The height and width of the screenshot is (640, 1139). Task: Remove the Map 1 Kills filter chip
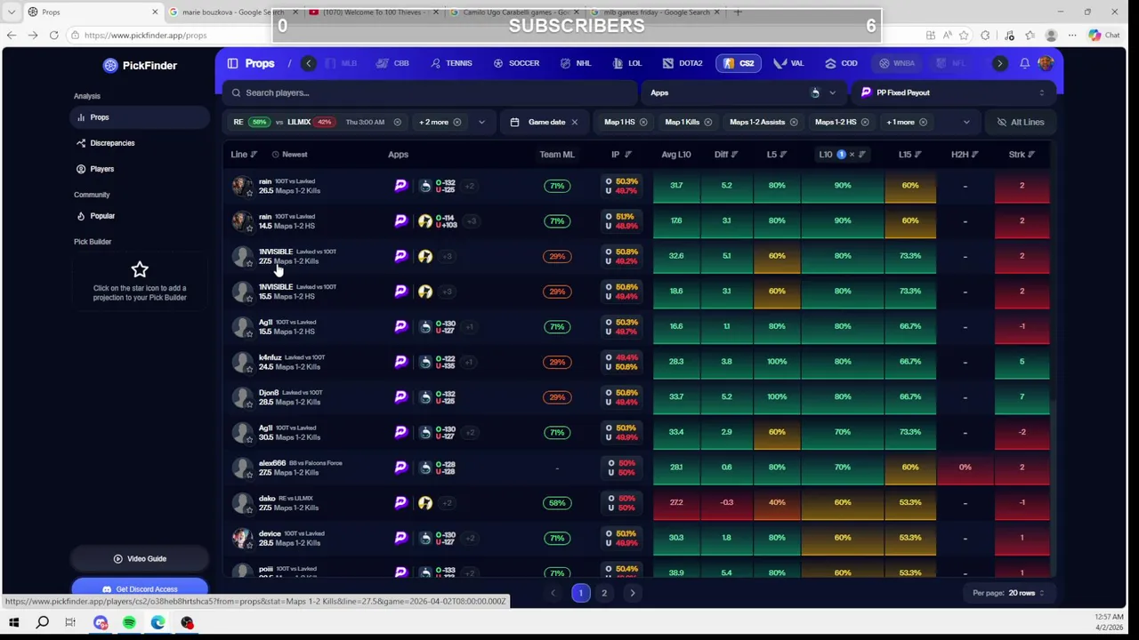pyautogui.click(x=707, y=122)
